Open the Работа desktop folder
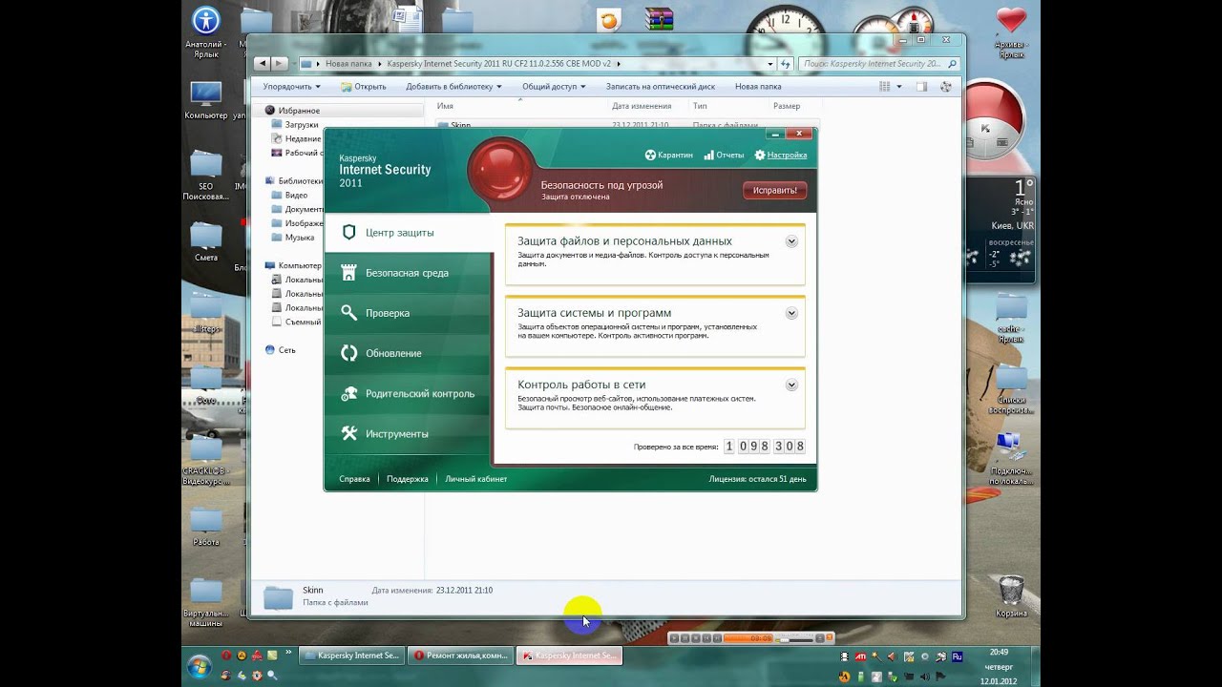The height and width of the screenshot is (687, 1222). [206, 527]
